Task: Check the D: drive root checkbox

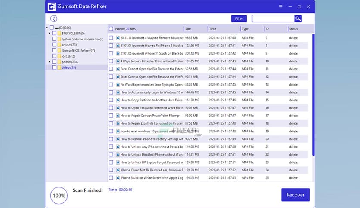Action: 52,28
